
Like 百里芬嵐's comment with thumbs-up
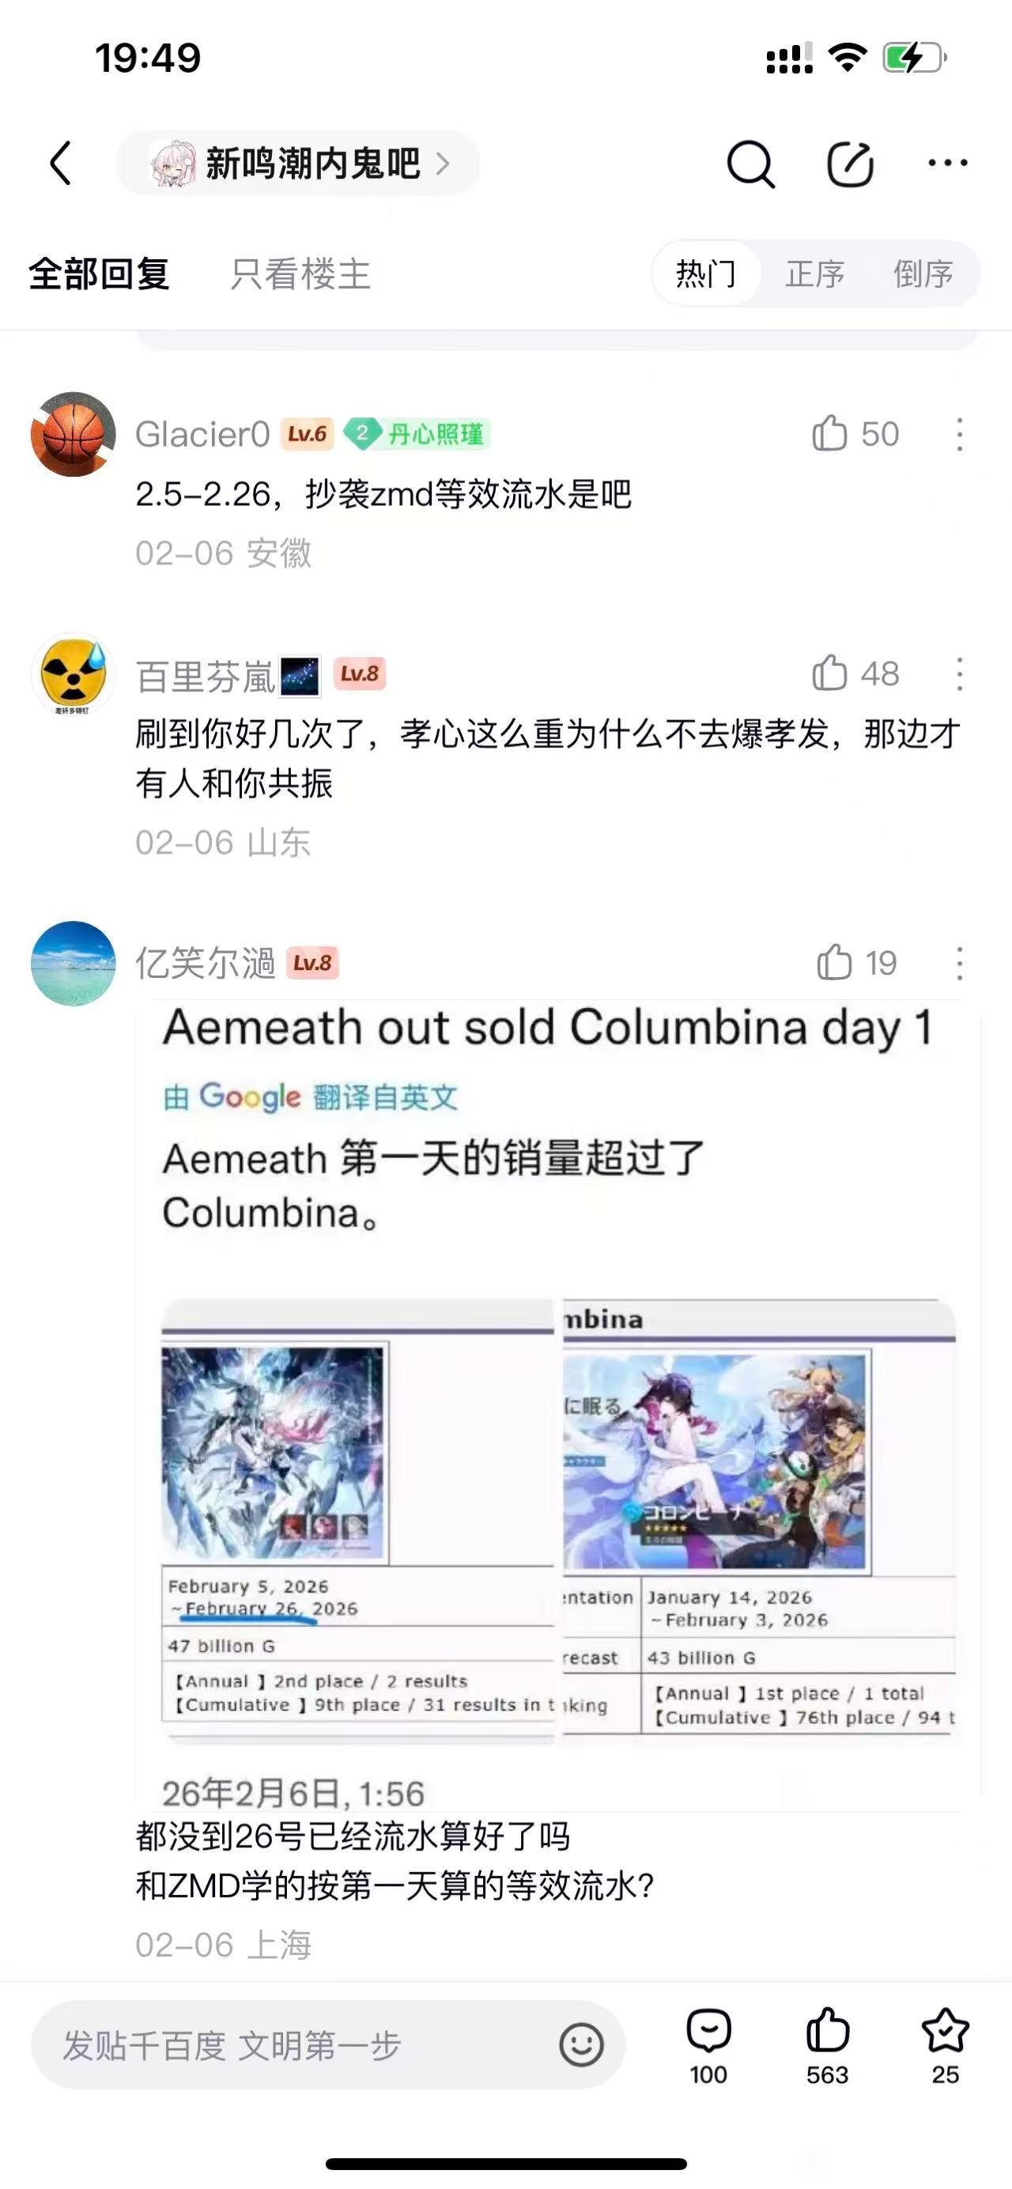pos(829,673)
